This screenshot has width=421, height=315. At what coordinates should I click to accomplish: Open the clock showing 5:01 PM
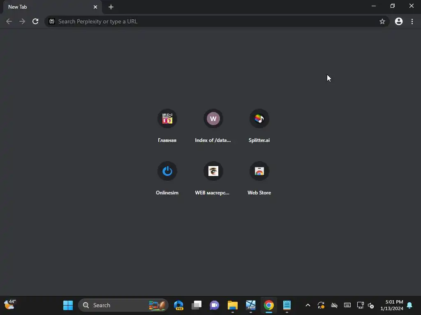tap(392, 305)
